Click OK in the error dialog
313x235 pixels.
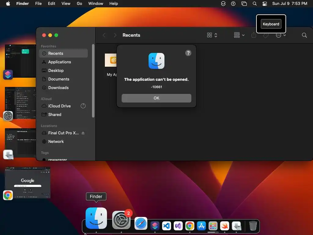tap(156, 98)
